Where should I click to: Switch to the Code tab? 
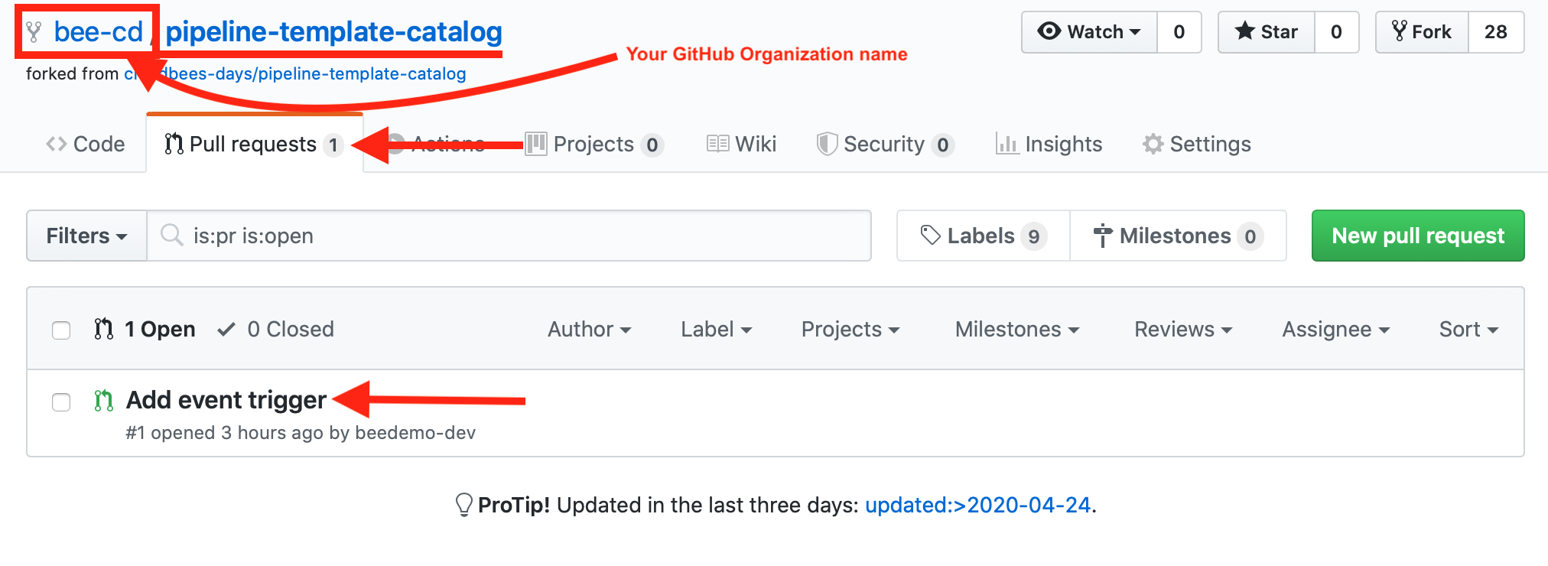click(86, 144)
